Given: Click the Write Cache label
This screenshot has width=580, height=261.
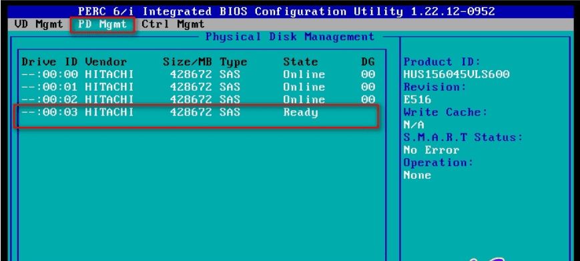Looking at the screenshot, I should coord(446,112).
